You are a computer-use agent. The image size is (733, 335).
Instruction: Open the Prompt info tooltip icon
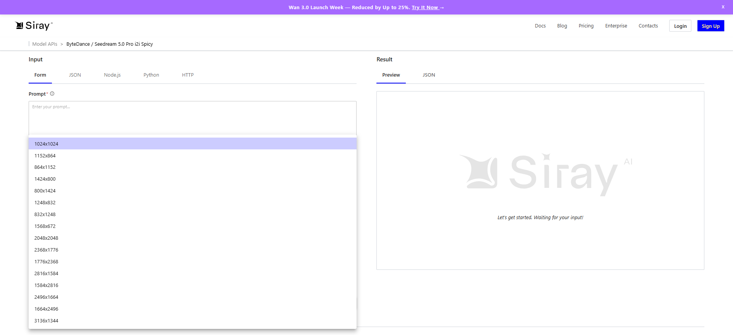point(52,94)
